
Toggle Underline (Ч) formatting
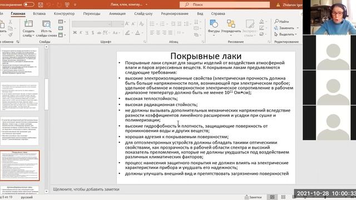(87, 33)
